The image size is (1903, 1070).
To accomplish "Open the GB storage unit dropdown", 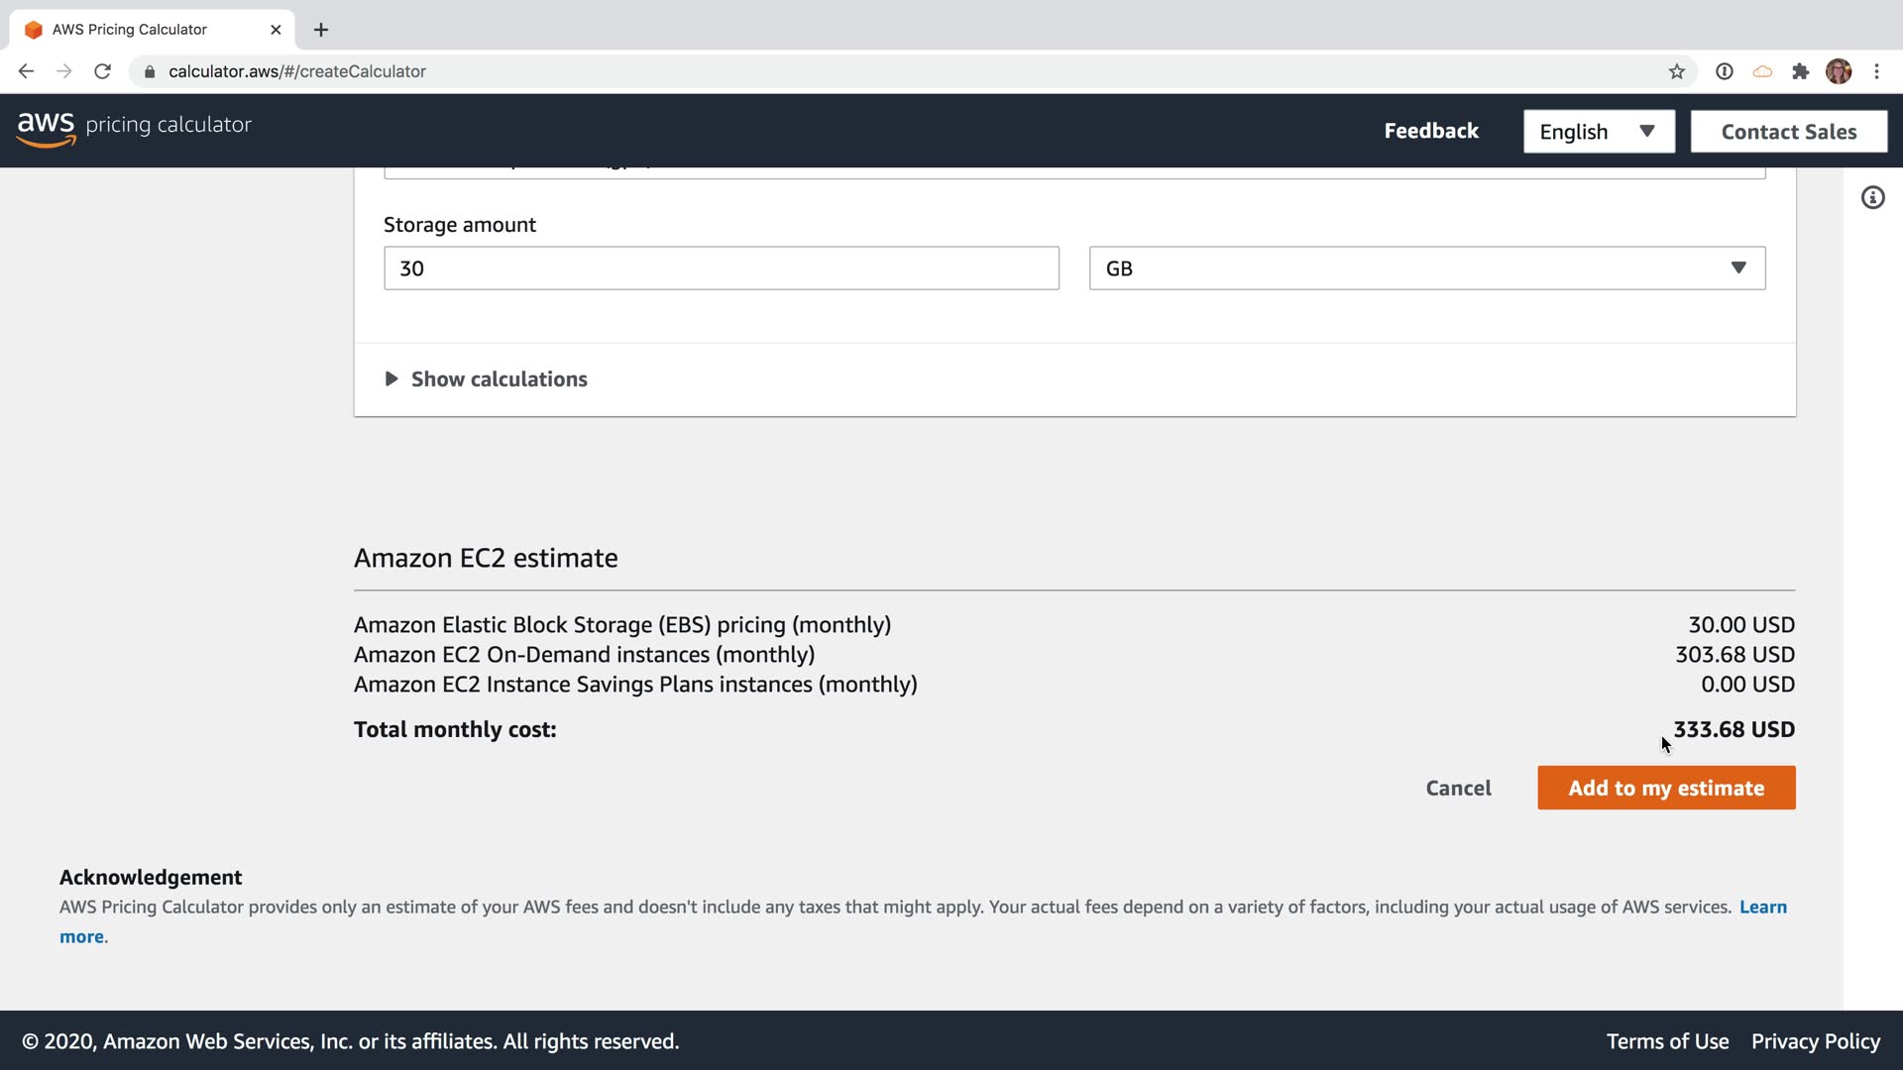I will [x=1426, y=268].
